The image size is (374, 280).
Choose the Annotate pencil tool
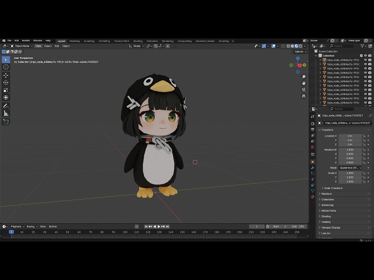(x=6, y=106)
